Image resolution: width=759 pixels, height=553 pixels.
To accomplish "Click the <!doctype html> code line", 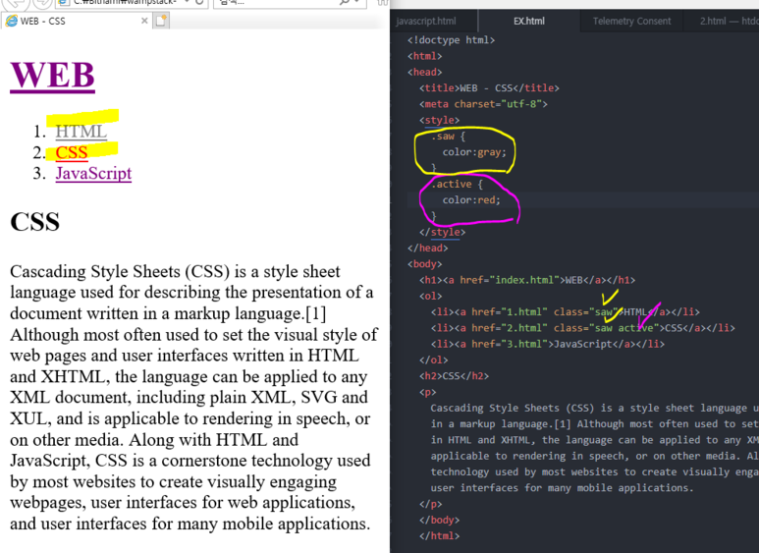I will (451, 40).
